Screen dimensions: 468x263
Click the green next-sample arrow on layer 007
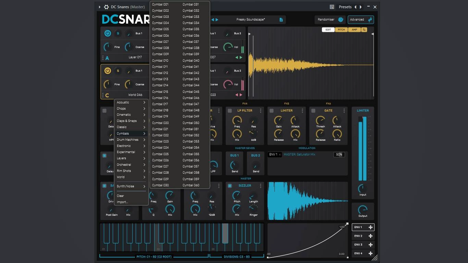tap(241, 58)
